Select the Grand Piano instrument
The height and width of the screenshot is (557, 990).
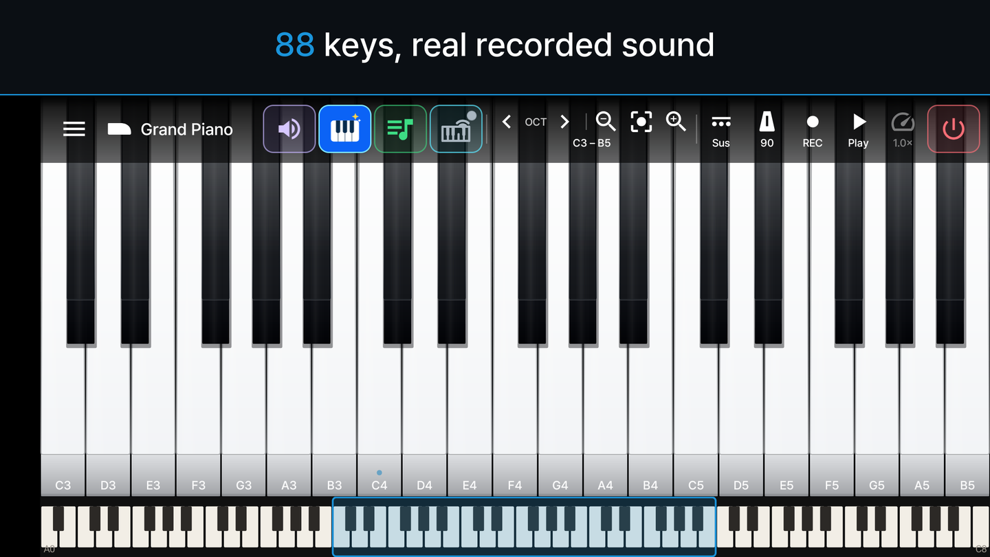[x=170, y=129]
